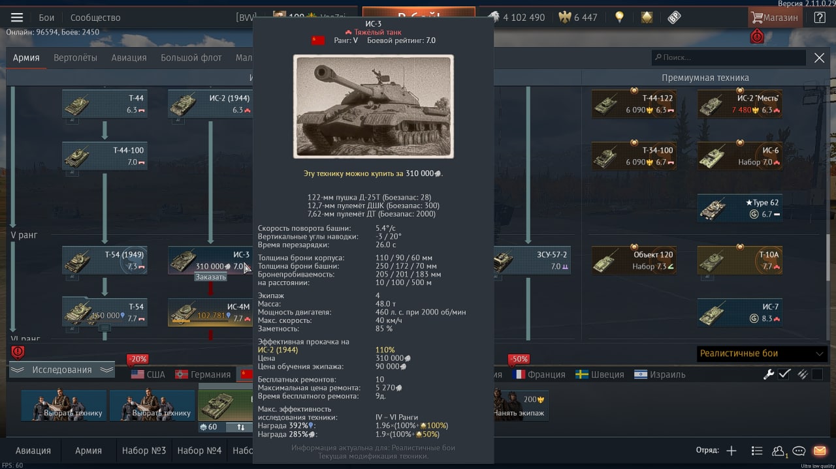Open the glowing mail envelope icon
Screen dimensions: 836x469
[x=820, y=451]
